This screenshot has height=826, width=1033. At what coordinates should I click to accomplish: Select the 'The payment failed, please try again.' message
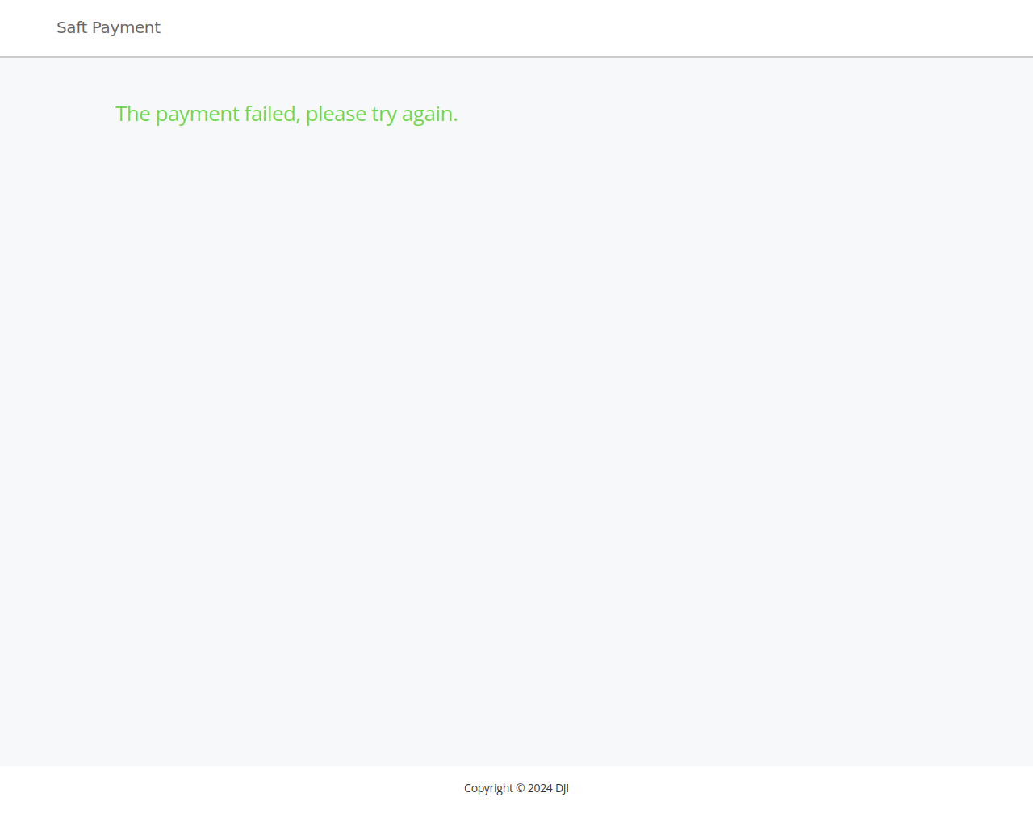click(286, 114)
